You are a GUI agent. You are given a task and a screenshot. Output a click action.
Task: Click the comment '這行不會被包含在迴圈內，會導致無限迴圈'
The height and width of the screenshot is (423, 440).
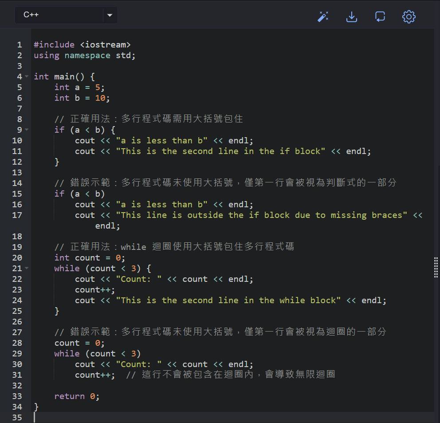231,375
